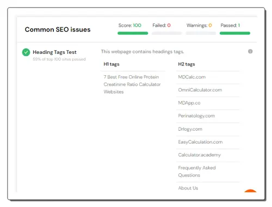Click the Heading Tags Test title
The image size is (272, 207).
click(54, 52)
